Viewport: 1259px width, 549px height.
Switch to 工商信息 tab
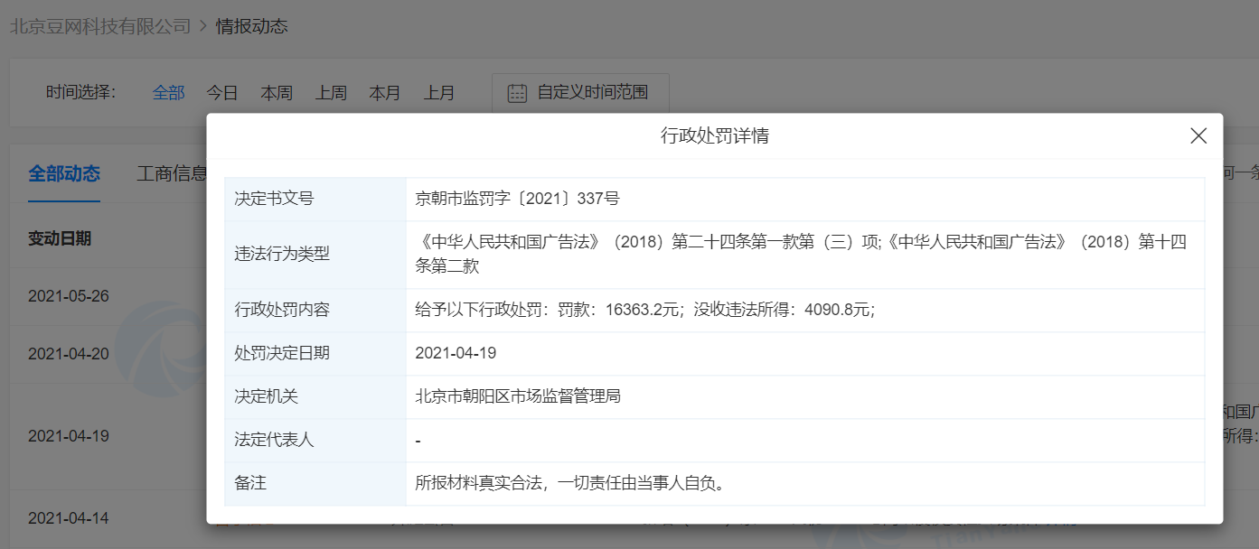[x=172, y=174]
